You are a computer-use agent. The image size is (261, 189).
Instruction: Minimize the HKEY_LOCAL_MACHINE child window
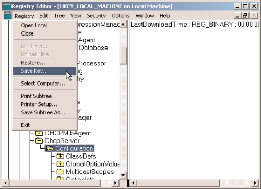238,16
